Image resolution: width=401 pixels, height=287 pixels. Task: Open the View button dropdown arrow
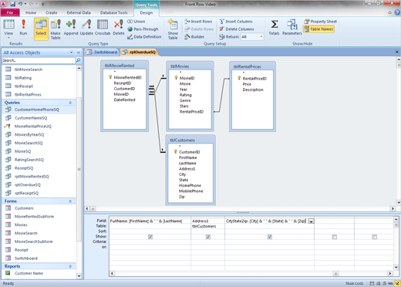[x=8, y=38]
